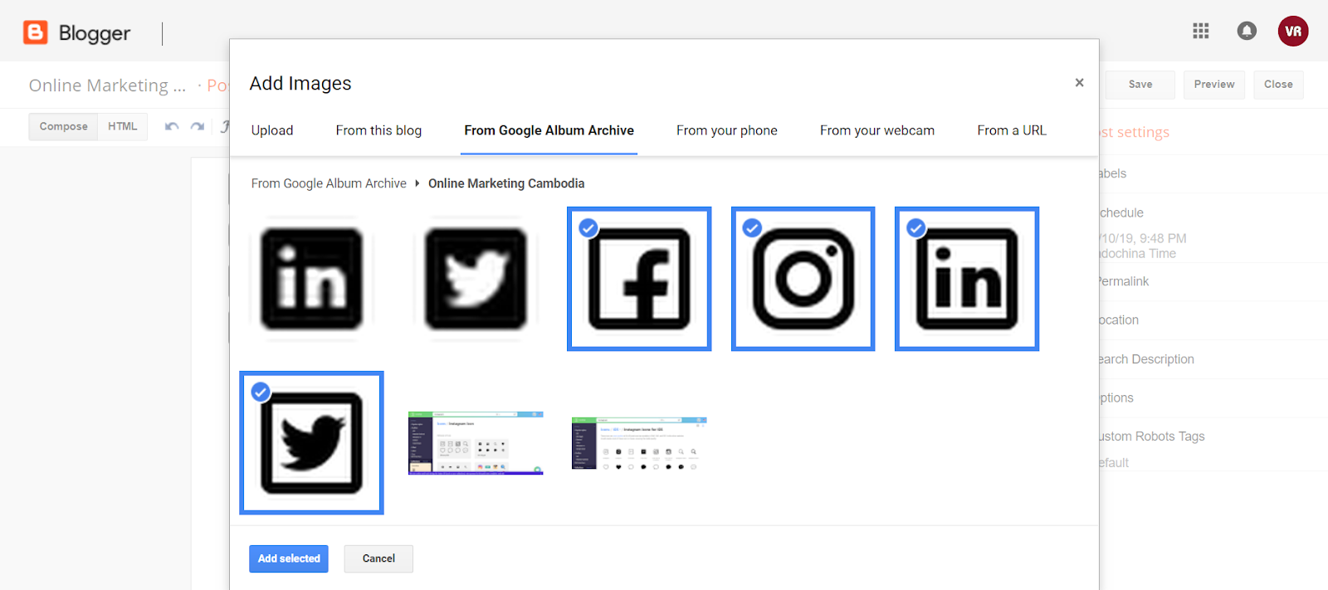Click the redo arrow in the editor toolbar
The image size is (1328, 590).
pos(197,126)
